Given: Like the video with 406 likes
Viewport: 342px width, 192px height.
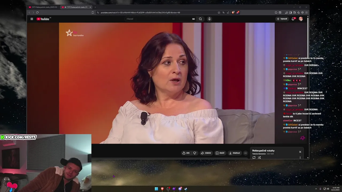Looking at the screenshot, I should [186, 153].
